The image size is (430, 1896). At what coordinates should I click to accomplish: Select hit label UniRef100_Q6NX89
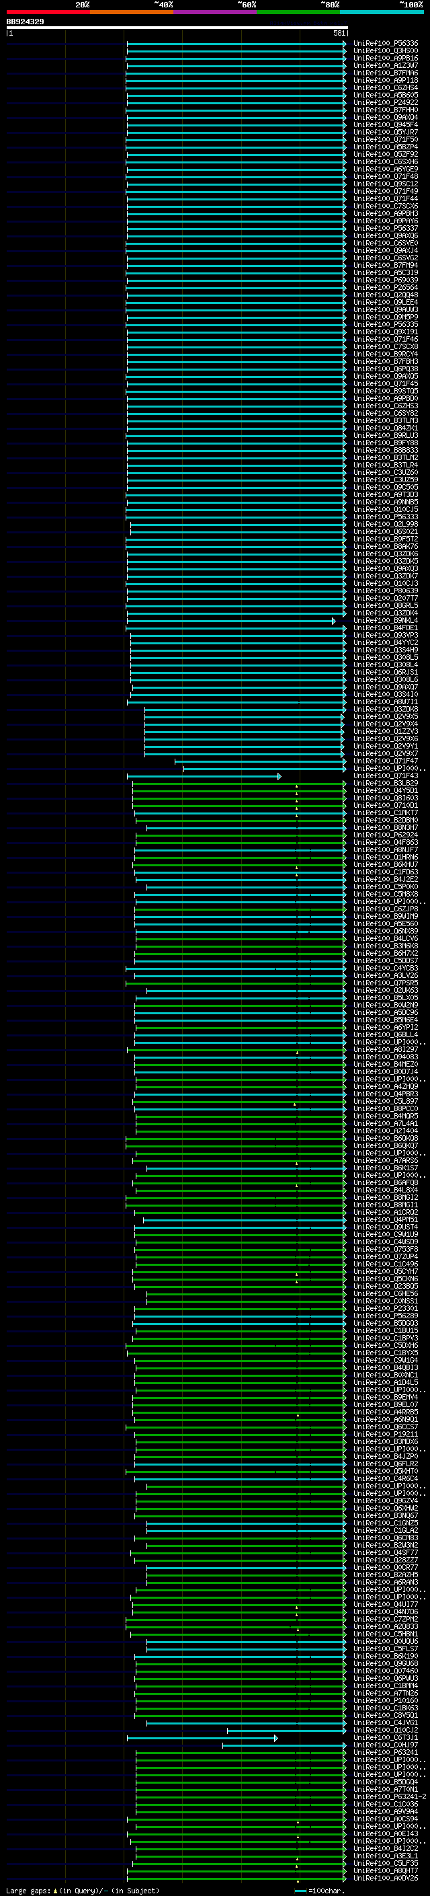point(386,932)
